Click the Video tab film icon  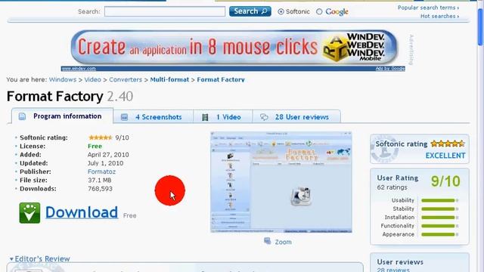pos(205,117)
